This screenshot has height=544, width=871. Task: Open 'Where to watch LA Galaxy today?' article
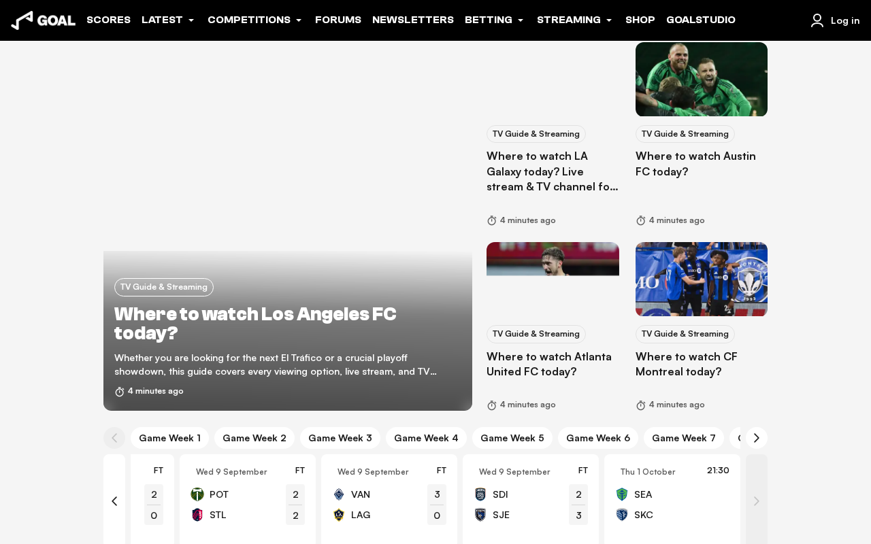click(x=553, y=171)
